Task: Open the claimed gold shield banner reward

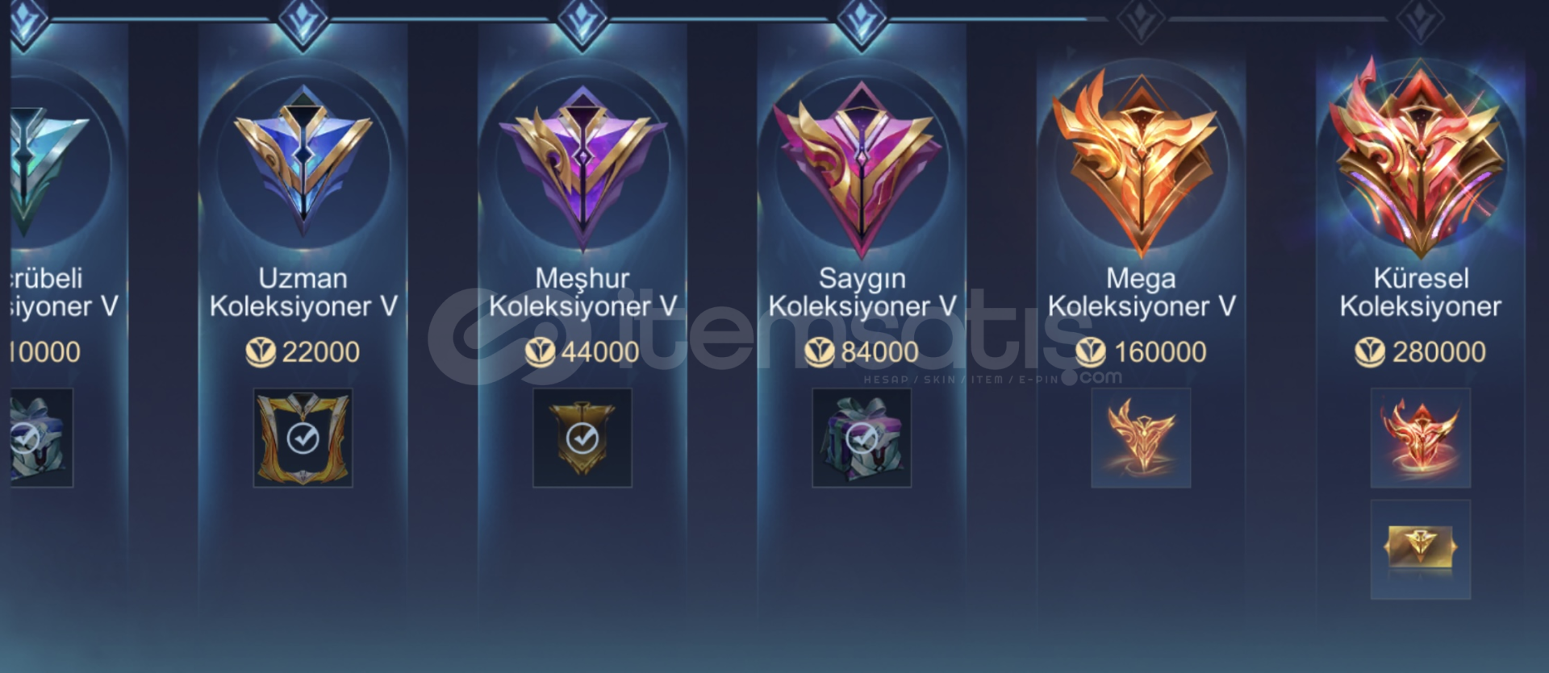Action: point(582,438)
